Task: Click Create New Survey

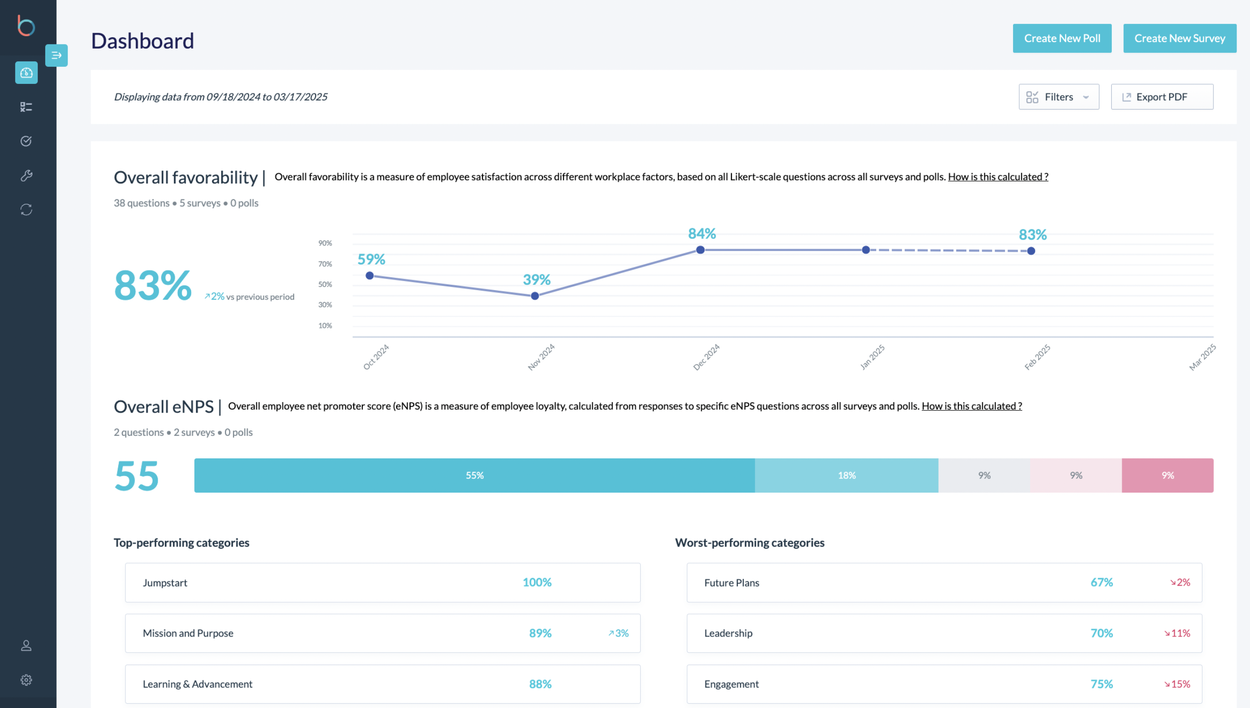Action: 1179,39
